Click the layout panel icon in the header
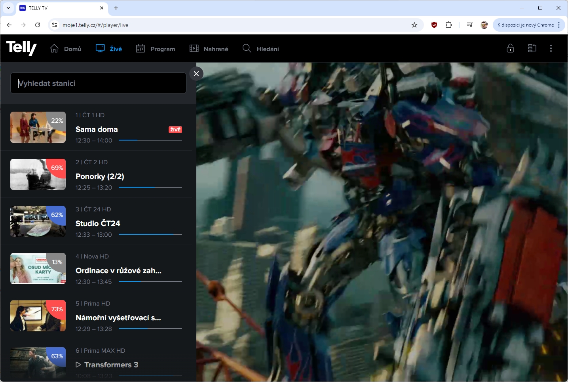Image resolution: width=568 pixels, height=382 pixels. click(x=532, y=48)
